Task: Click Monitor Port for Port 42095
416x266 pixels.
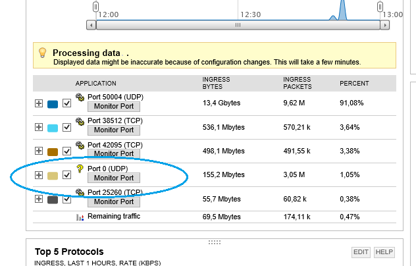Action: (x=114, y=153)
